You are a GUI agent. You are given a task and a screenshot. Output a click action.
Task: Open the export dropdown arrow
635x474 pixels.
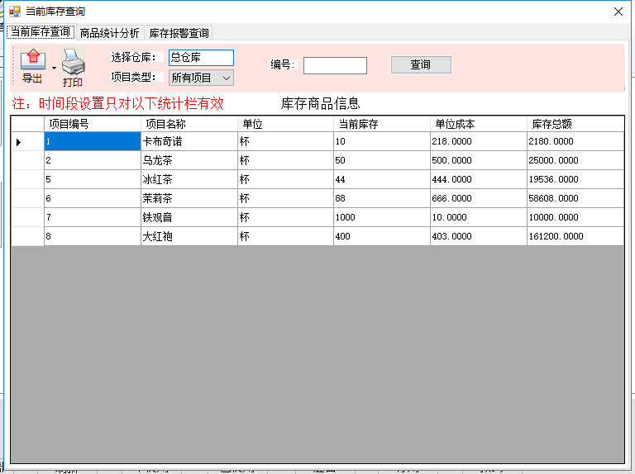(x=55, y=68)
